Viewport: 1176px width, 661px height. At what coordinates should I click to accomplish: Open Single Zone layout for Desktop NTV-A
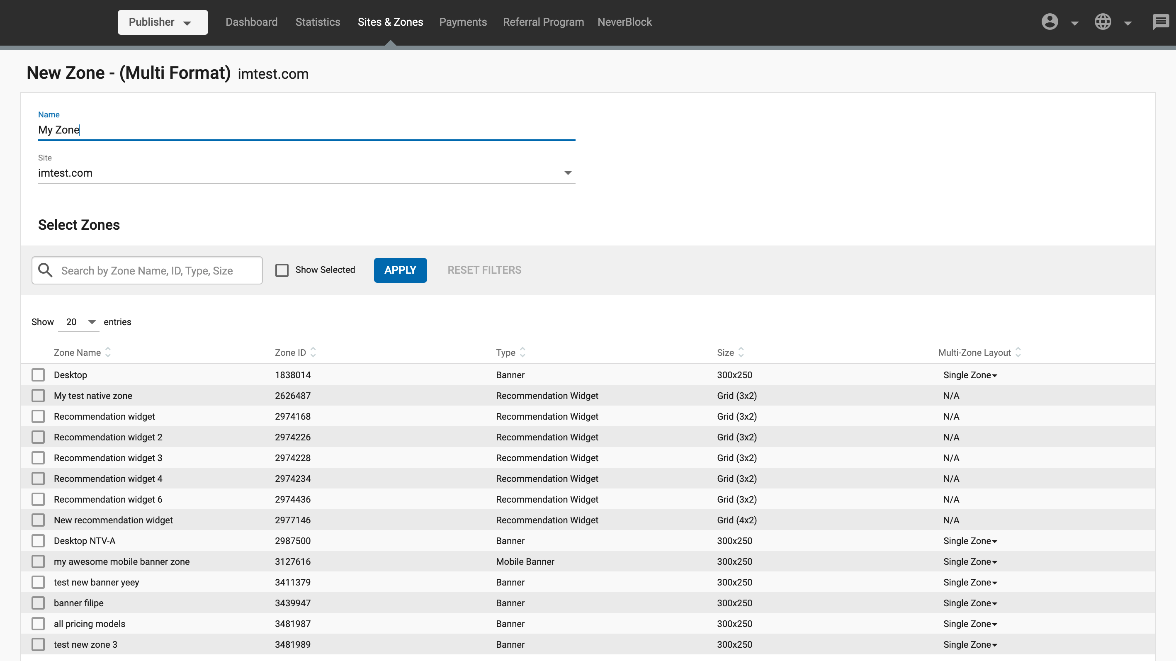(x=969, y=541)
